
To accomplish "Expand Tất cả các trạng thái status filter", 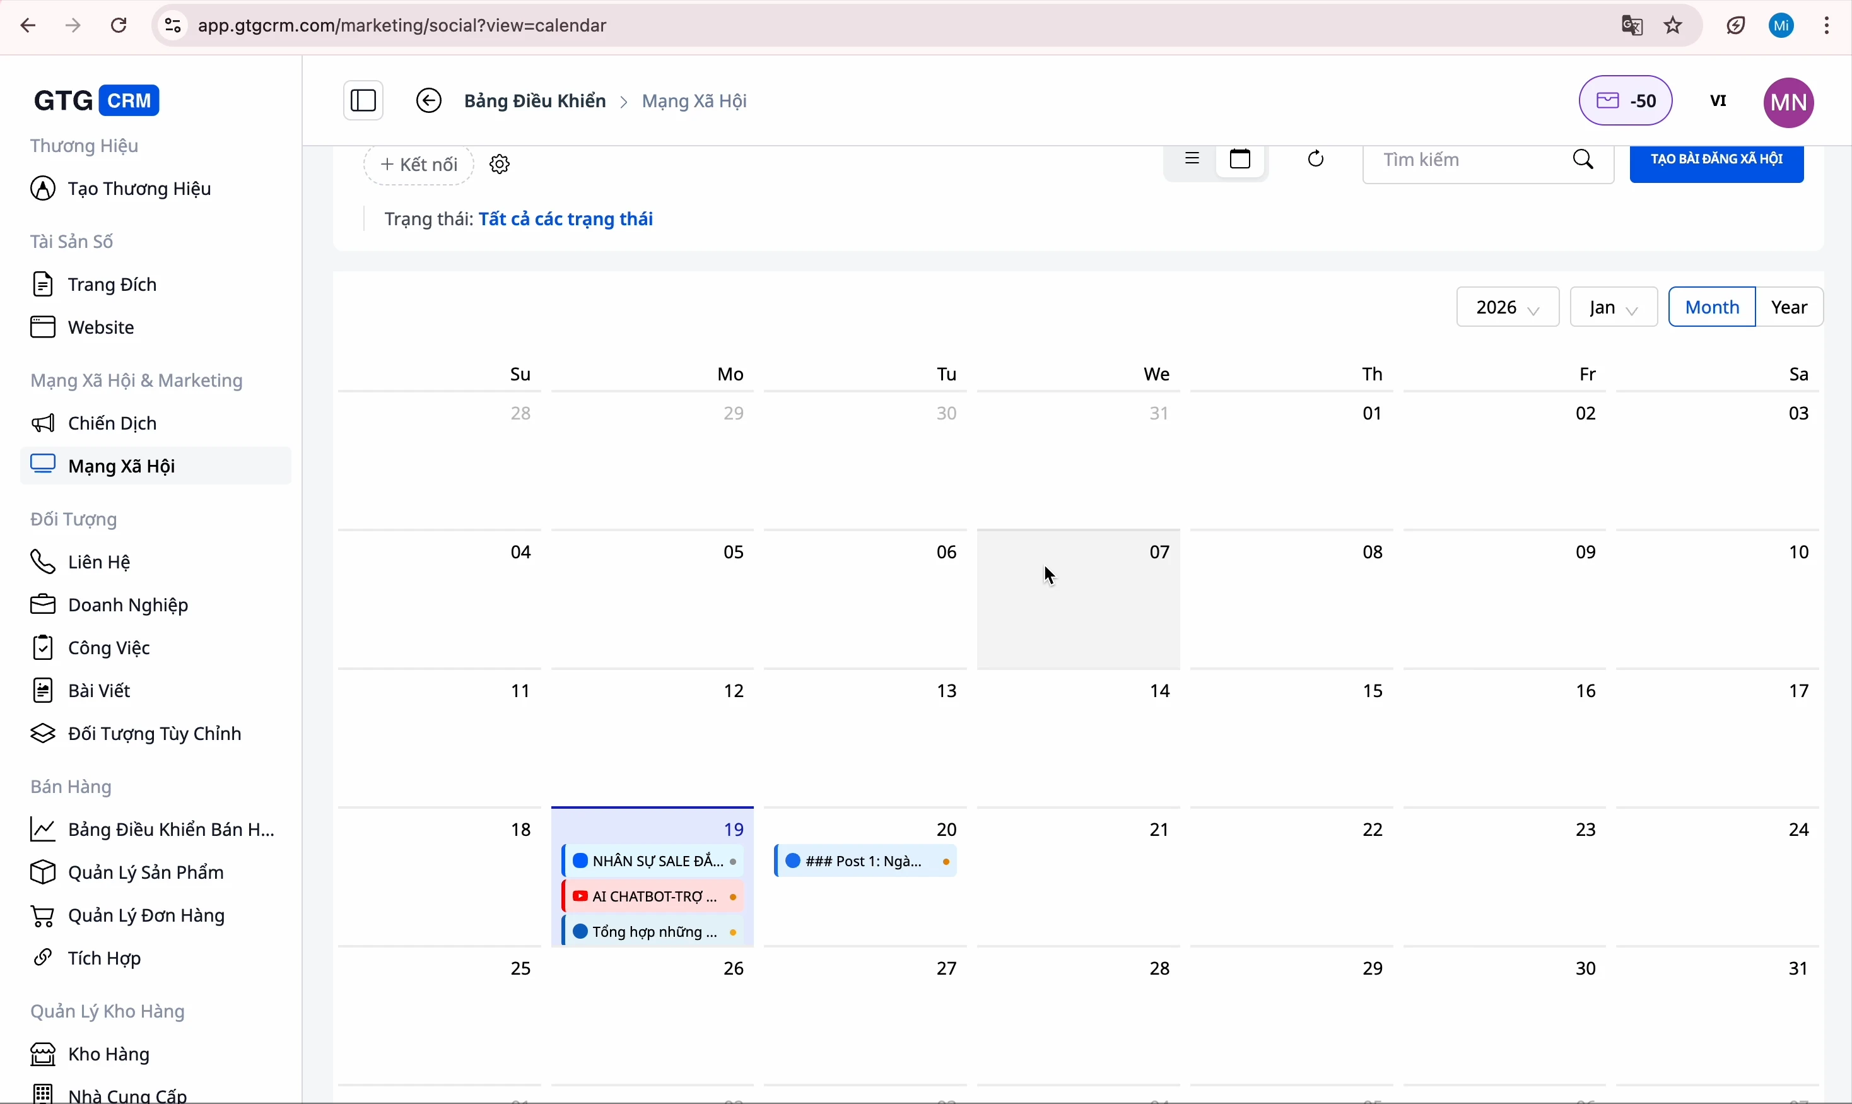I will [566, 219].
